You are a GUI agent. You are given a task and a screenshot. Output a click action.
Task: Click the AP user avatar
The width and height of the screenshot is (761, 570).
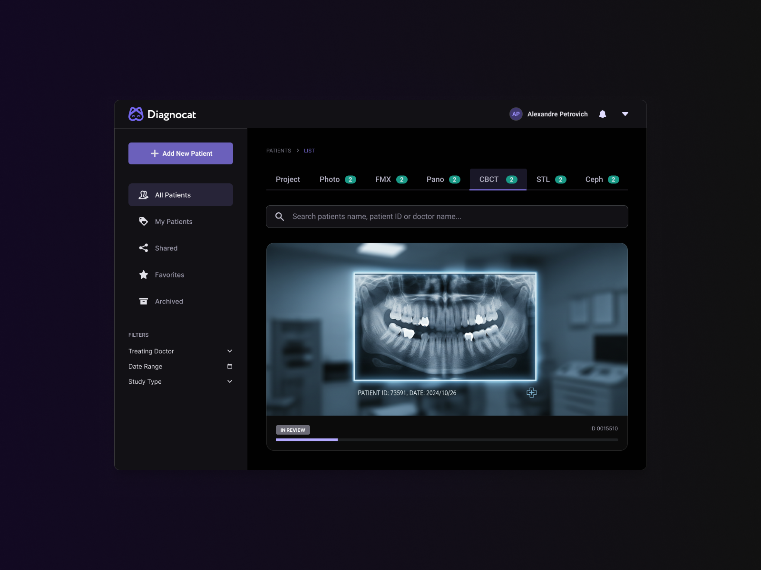pos(516,114)
